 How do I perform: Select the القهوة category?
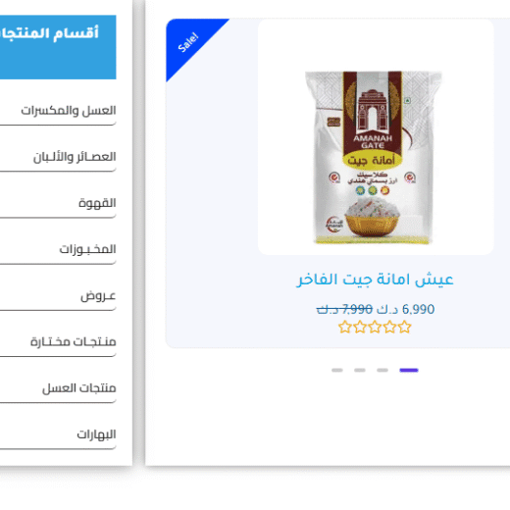coord(97,203)
